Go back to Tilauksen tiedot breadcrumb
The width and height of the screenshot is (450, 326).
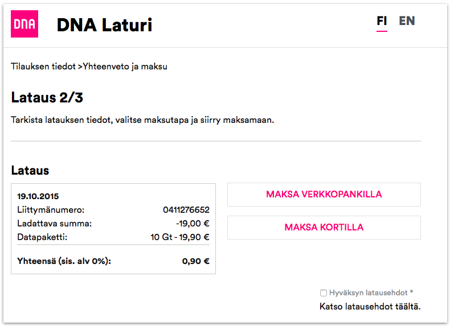[43, 67]
